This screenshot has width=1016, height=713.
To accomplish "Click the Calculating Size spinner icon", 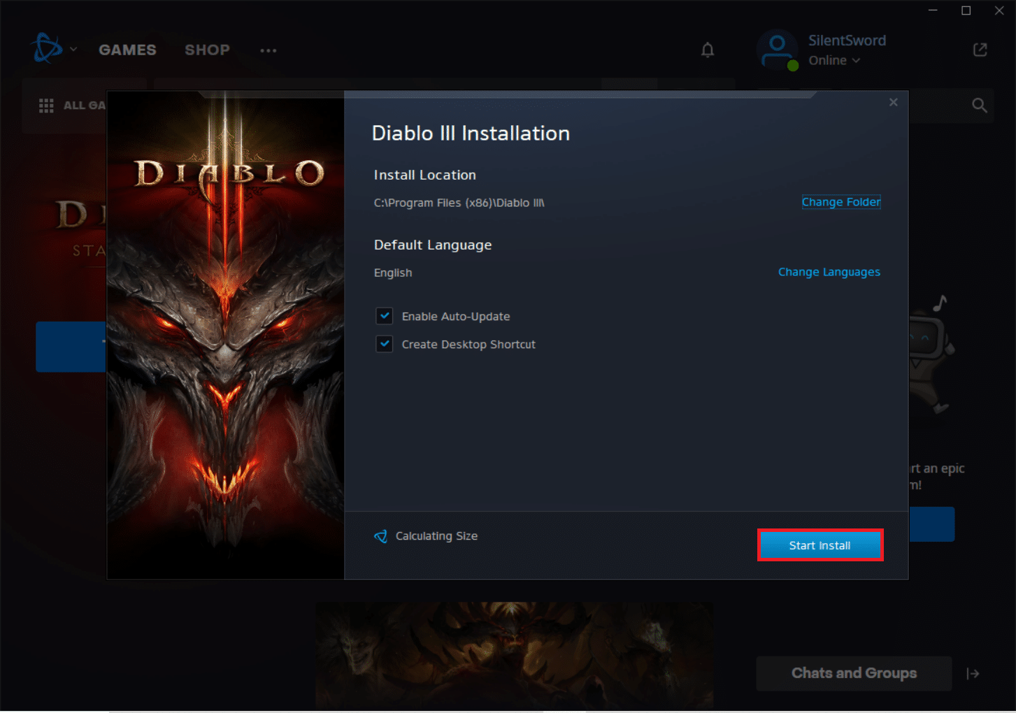I will (x=380, y=536).
